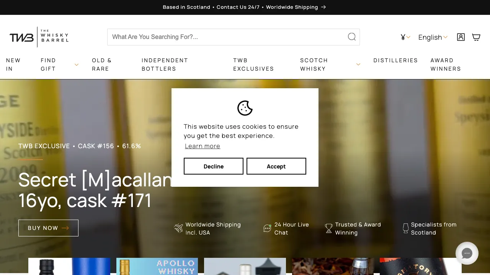Image resolution: width=490 pixels, height=275 pixels.
Task: Click The Whisky Barrel logo
Action: 39,37
